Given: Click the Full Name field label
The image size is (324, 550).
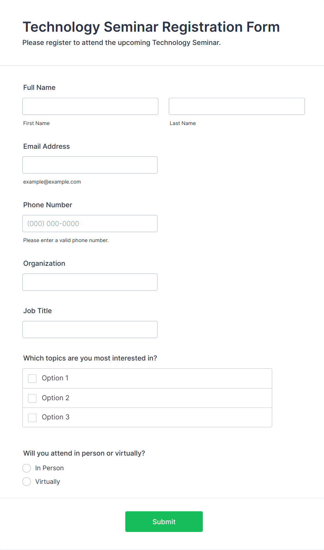Looking at the screenshot, I should coord(39,87).
